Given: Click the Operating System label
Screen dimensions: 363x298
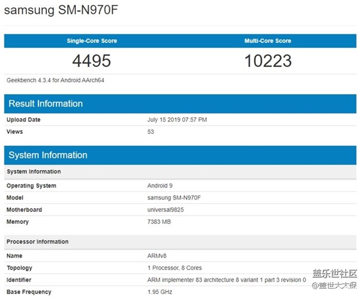Looking at the screenshot, I should coord(31,186).
